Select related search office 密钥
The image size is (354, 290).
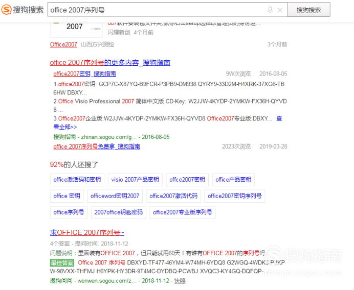[x=67, y=196]
